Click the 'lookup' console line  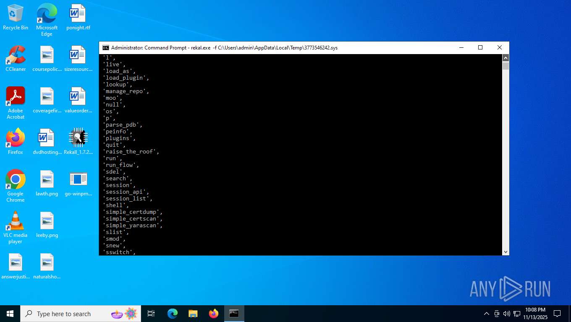pyautogui.click(x=118, y=85)
